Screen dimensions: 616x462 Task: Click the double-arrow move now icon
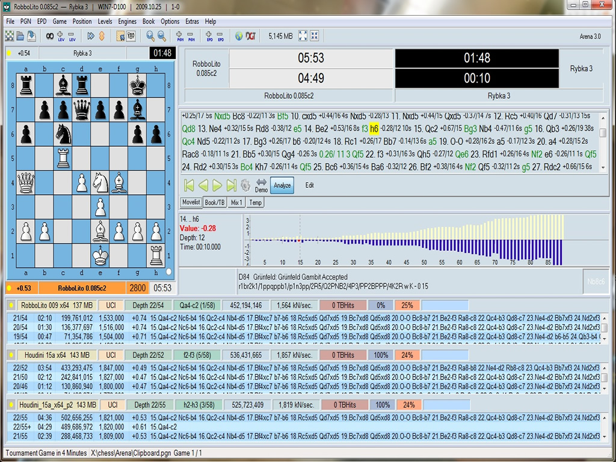click(91, 36)
